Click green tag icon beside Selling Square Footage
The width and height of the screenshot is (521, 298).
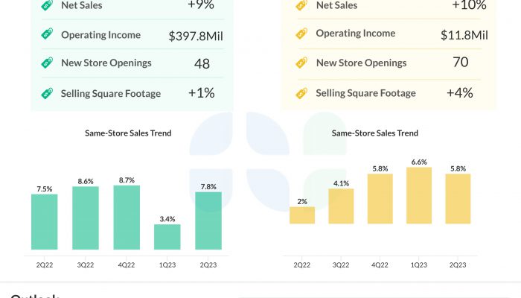(47, 93)
